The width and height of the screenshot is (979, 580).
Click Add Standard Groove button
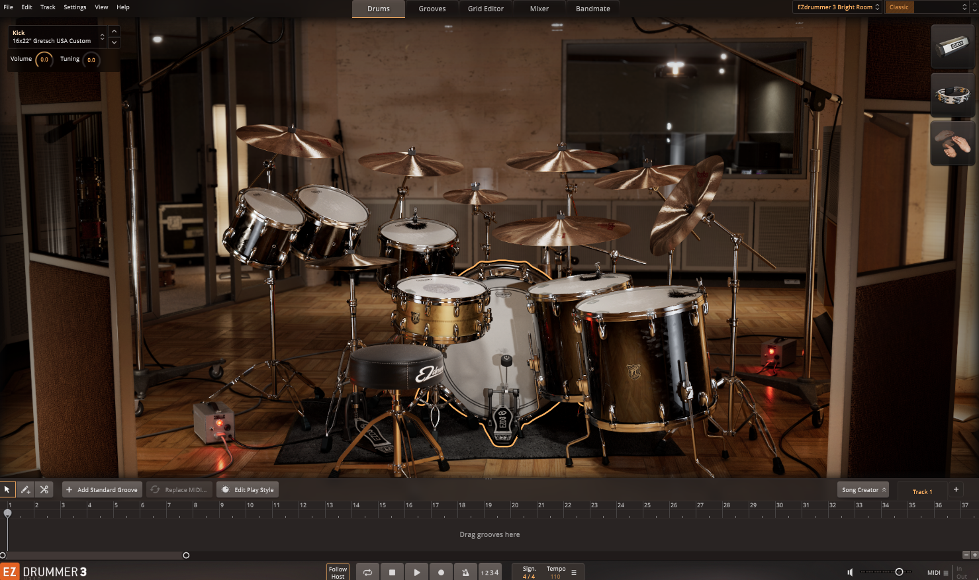click(x=102, y=490)
